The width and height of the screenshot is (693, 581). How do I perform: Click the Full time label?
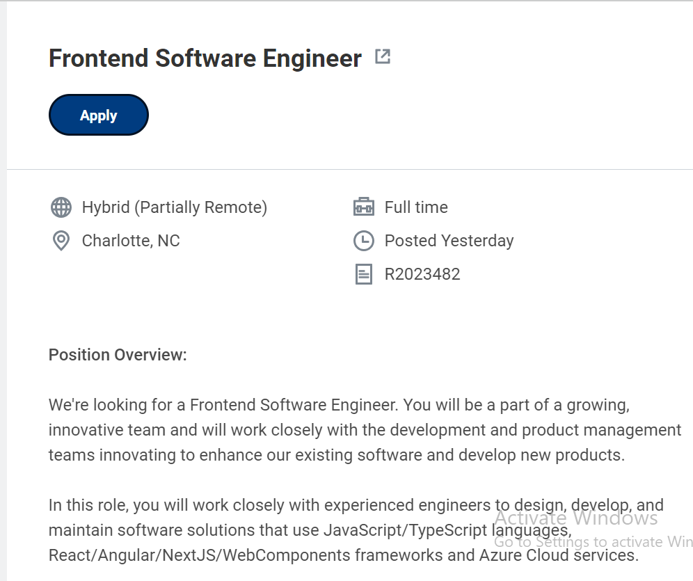[x=416, y=207]
